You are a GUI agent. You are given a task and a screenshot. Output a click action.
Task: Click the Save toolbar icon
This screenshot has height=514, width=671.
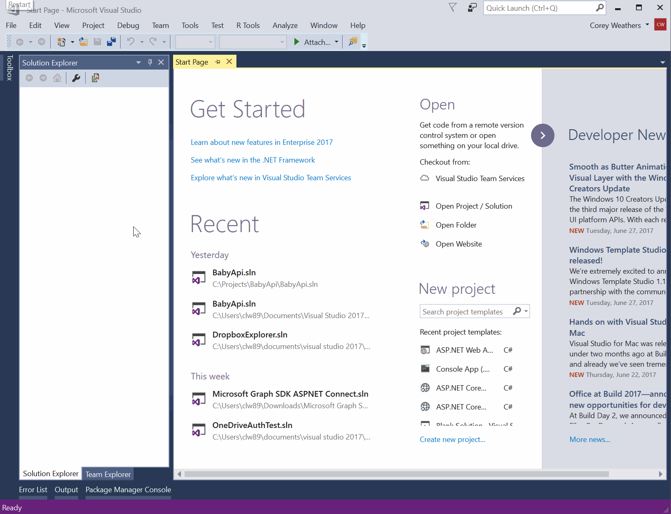97,42
